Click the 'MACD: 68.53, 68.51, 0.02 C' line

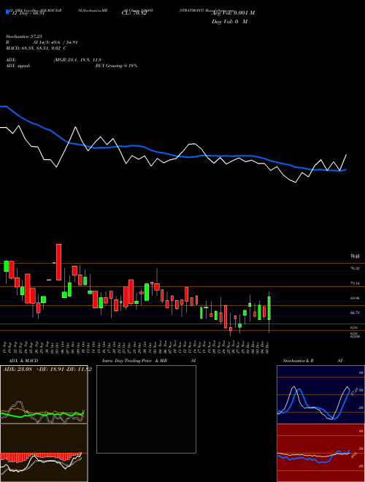(x=36, y=48)
